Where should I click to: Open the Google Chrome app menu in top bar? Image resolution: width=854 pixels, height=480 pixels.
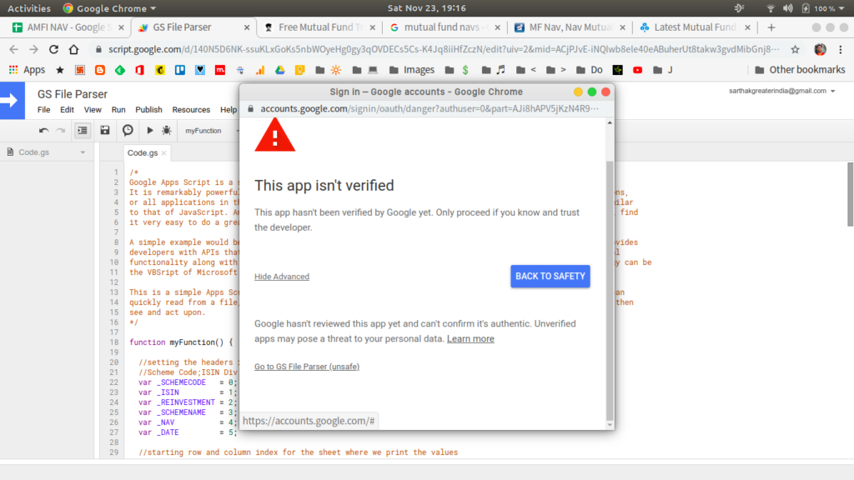coord(109,8)
